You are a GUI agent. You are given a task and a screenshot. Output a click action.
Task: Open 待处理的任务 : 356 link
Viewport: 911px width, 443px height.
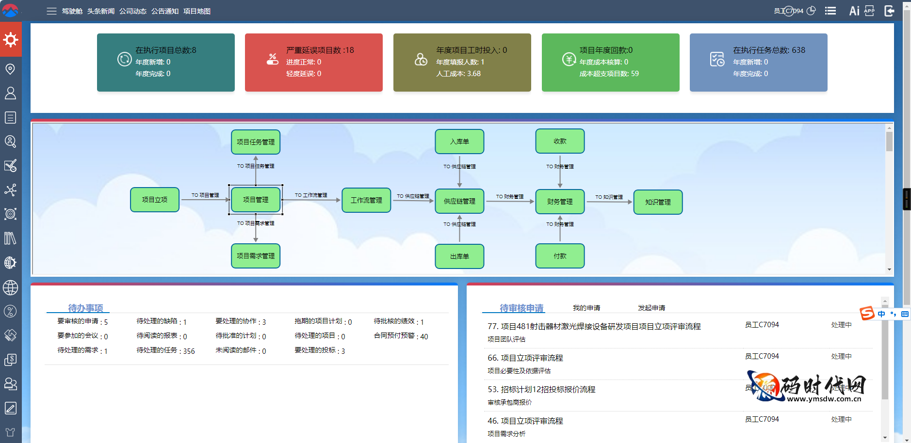(165, 350)
